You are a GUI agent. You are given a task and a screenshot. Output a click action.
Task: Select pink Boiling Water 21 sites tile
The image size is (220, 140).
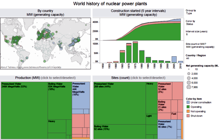click(164, 106)
